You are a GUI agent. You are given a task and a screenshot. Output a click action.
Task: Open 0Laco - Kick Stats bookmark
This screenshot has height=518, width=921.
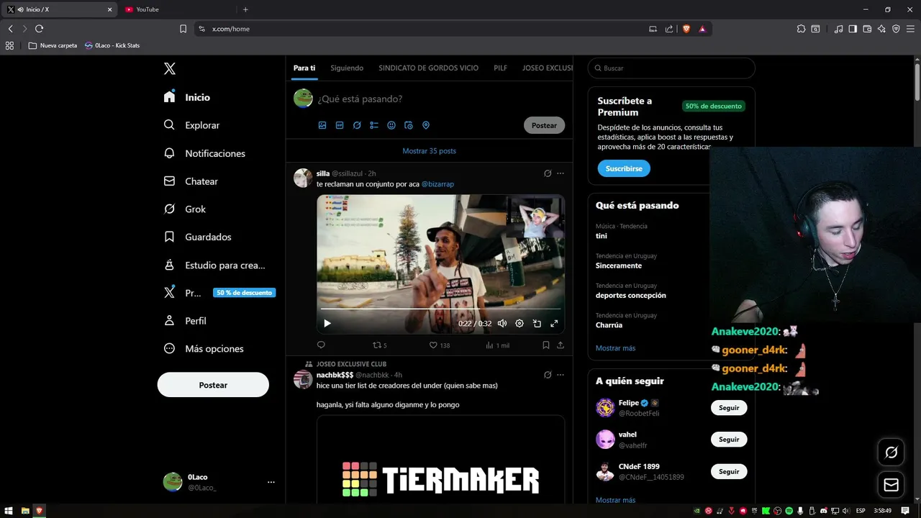(x=112, y=45)
